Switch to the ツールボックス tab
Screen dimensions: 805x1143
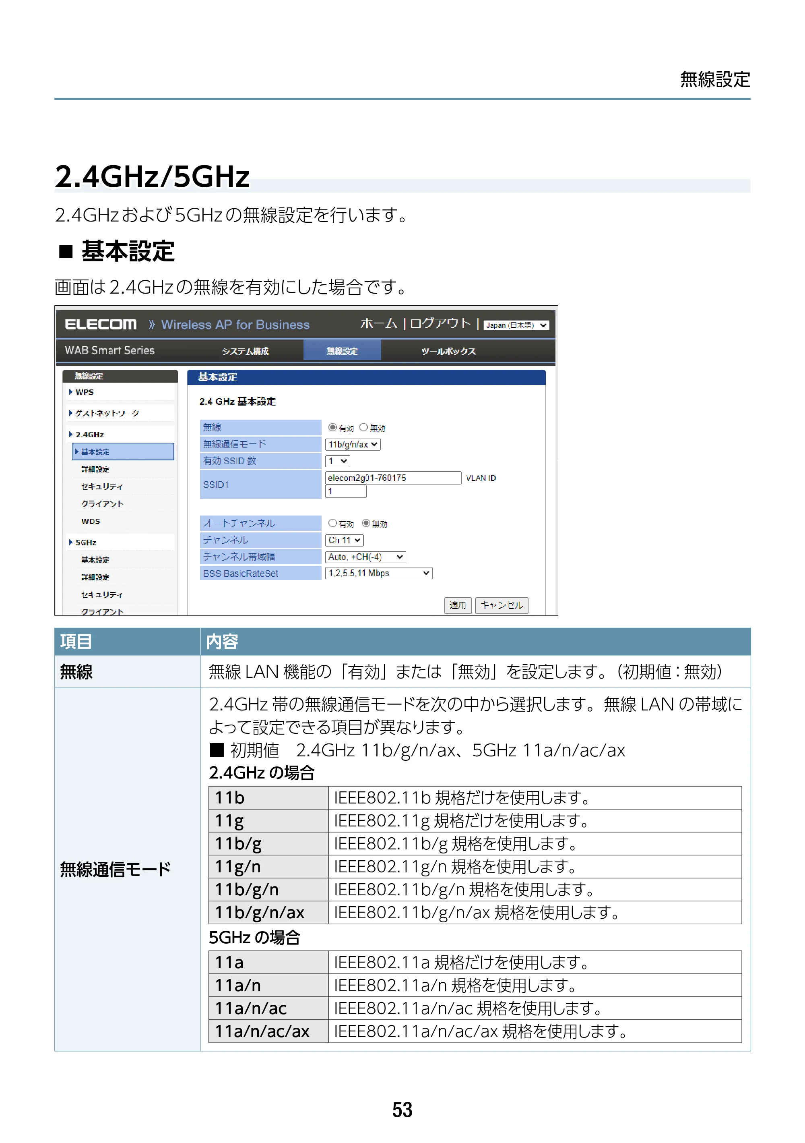point(448,351)
